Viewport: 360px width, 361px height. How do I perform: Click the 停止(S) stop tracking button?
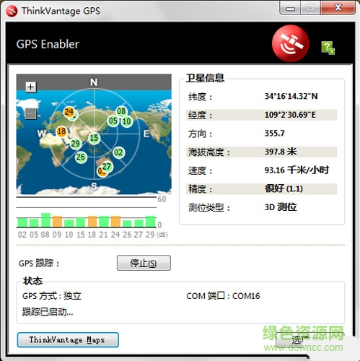144,263
